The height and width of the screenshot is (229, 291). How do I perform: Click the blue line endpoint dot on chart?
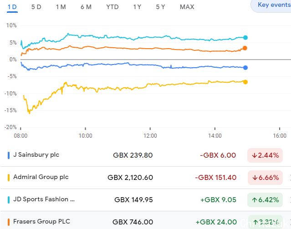tap(245, 68)
